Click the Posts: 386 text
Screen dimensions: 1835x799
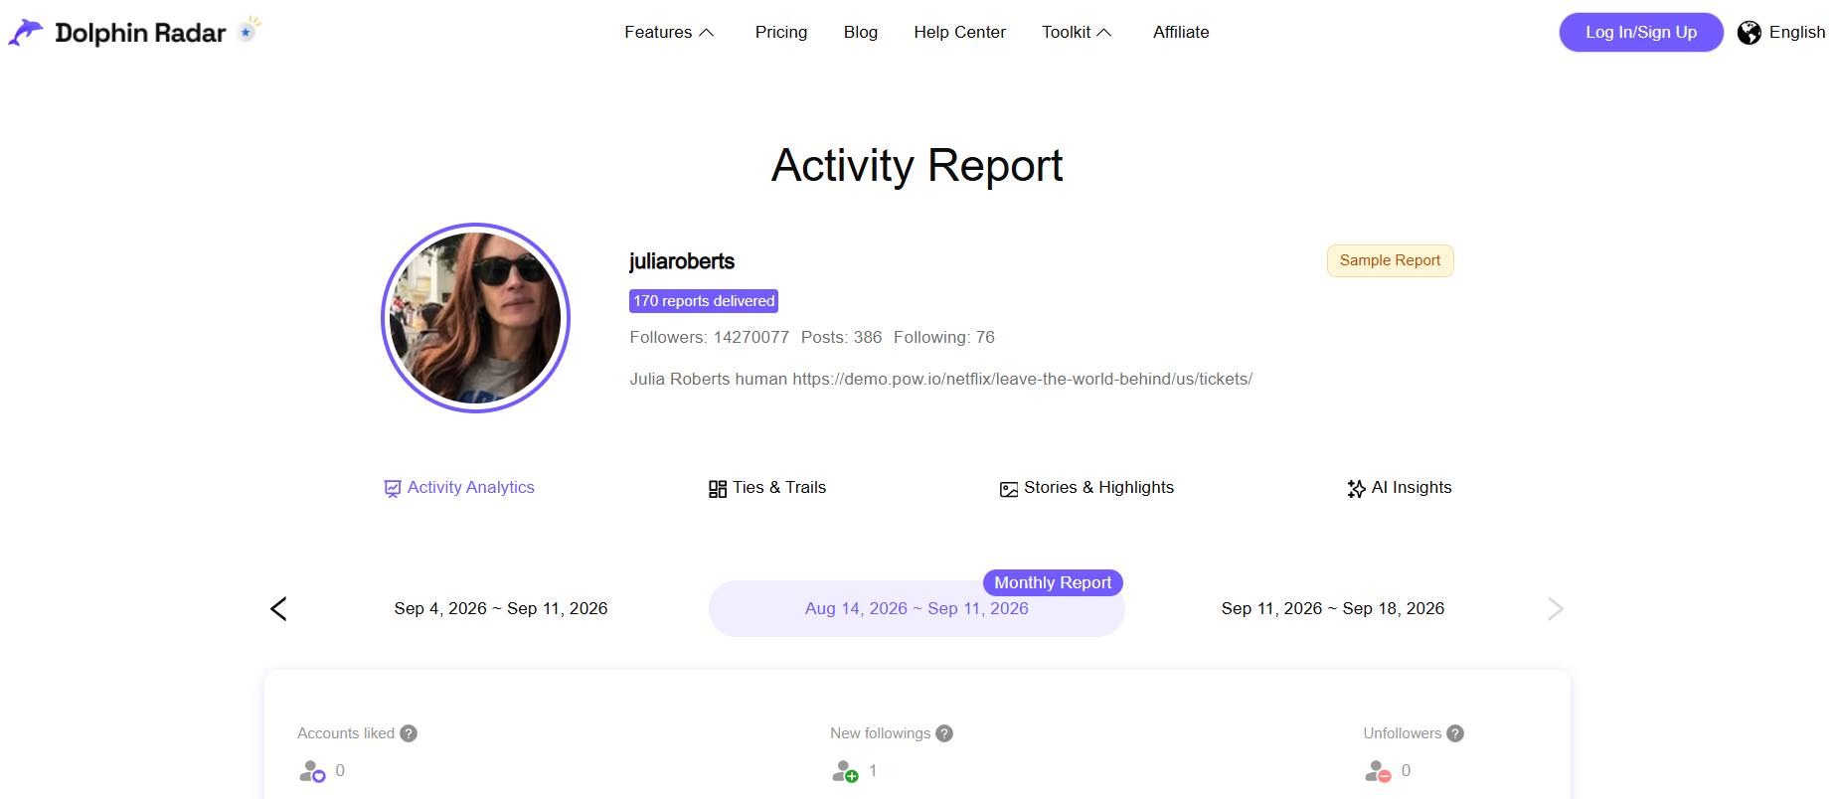(x=842, y=338)
